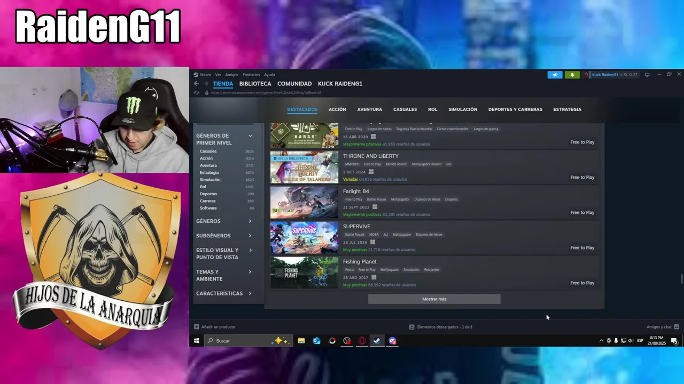Switch to Big Picture mode icon
684x384 pixels.
click(x=647, y=75)
